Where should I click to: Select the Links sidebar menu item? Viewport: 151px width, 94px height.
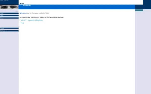[9, 18]
